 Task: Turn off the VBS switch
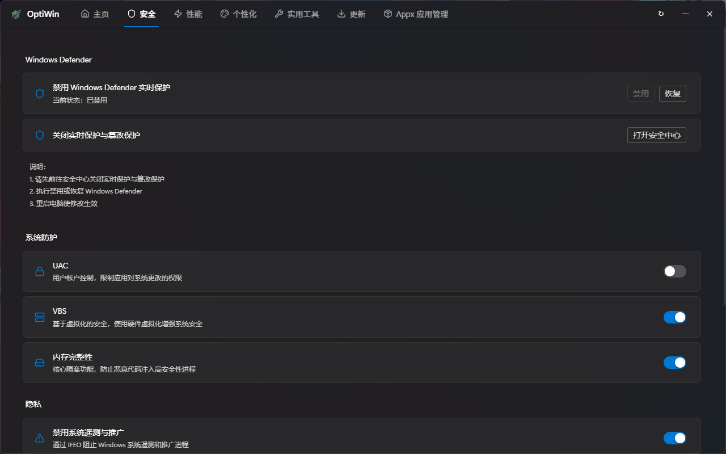click(675, 317)
